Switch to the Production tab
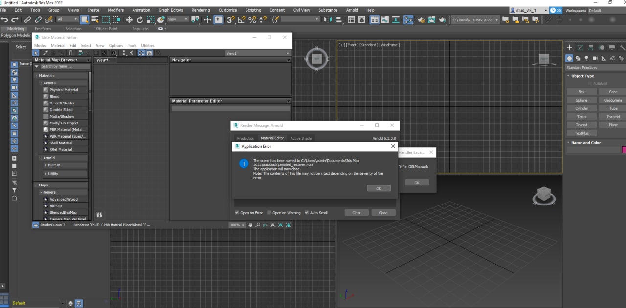The width and height of the screenshot is (626, 308). tap(246, 138)
